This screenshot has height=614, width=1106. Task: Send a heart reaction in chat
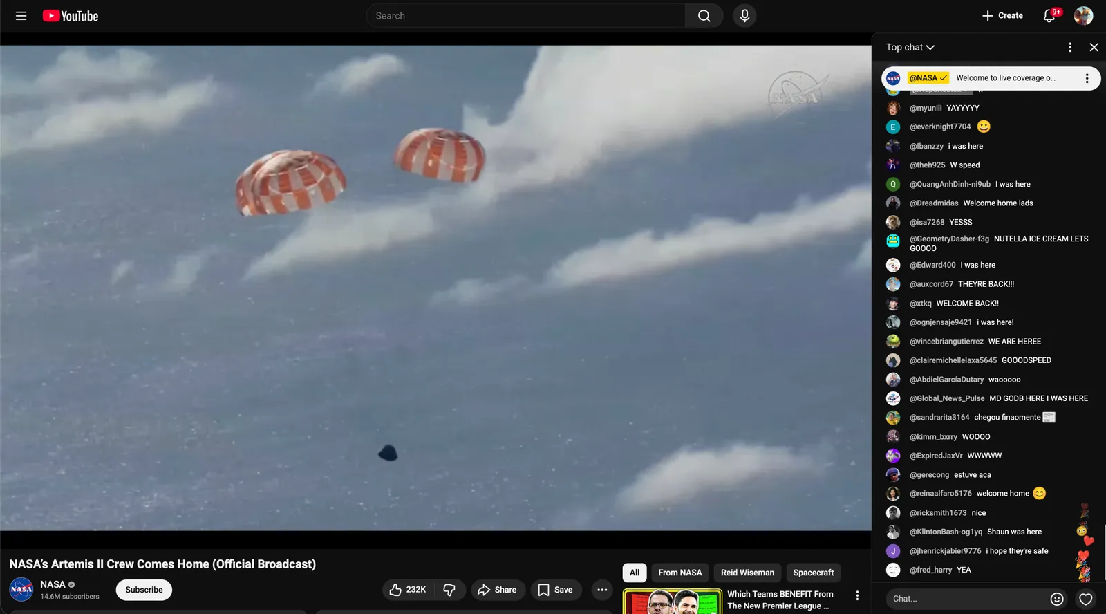[x=1086, y=599]
